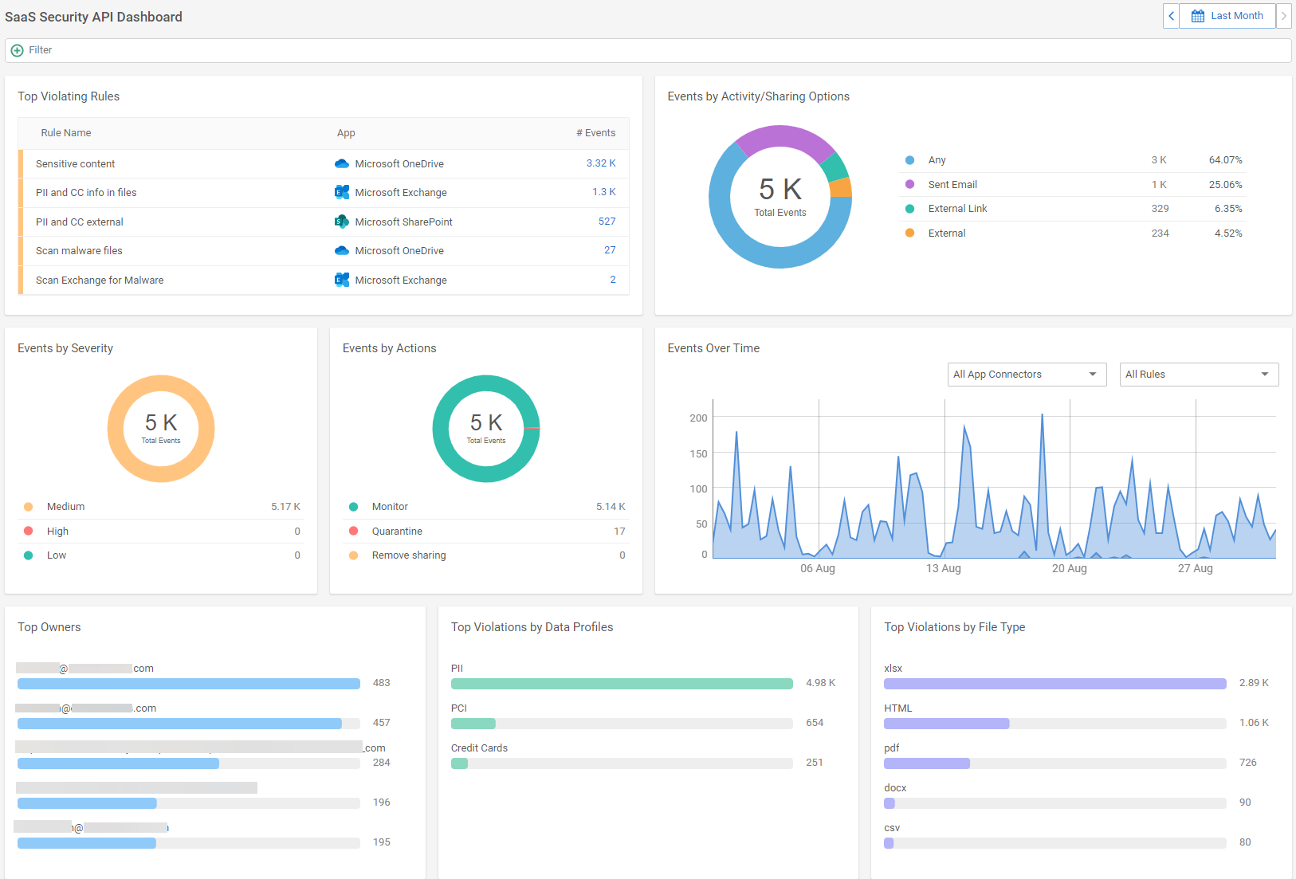Click the left arrow to go to previous period
The height and width of the screenshot is (879, 1296).
tap(1170, 15)
